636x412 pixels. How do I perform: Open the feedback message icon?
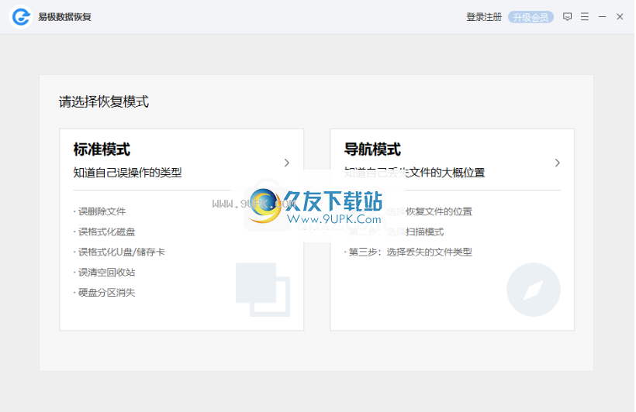pos(568,16)
